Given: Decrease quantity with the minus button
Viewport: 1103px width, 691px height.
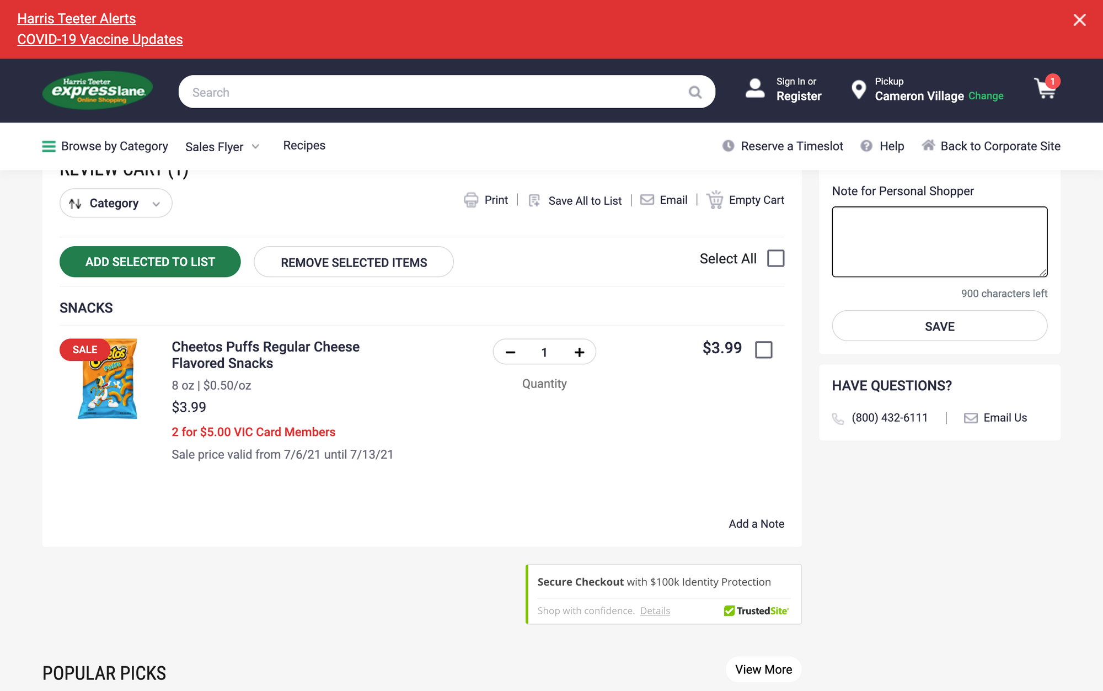Looking at the screenshot, I should click(x=510, y=352).
